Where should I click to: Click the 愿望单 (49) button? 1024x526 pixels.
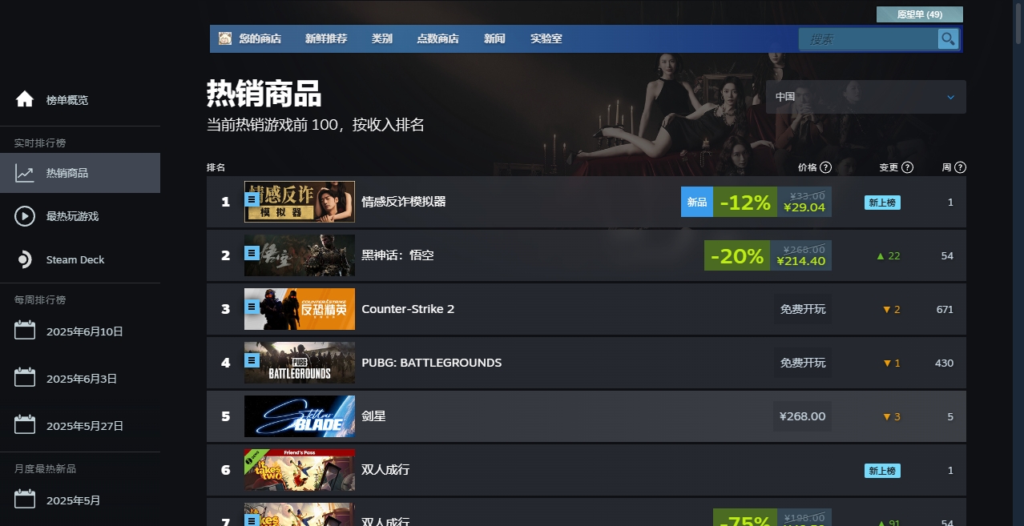pyautogui.click(x=920, y=14)
